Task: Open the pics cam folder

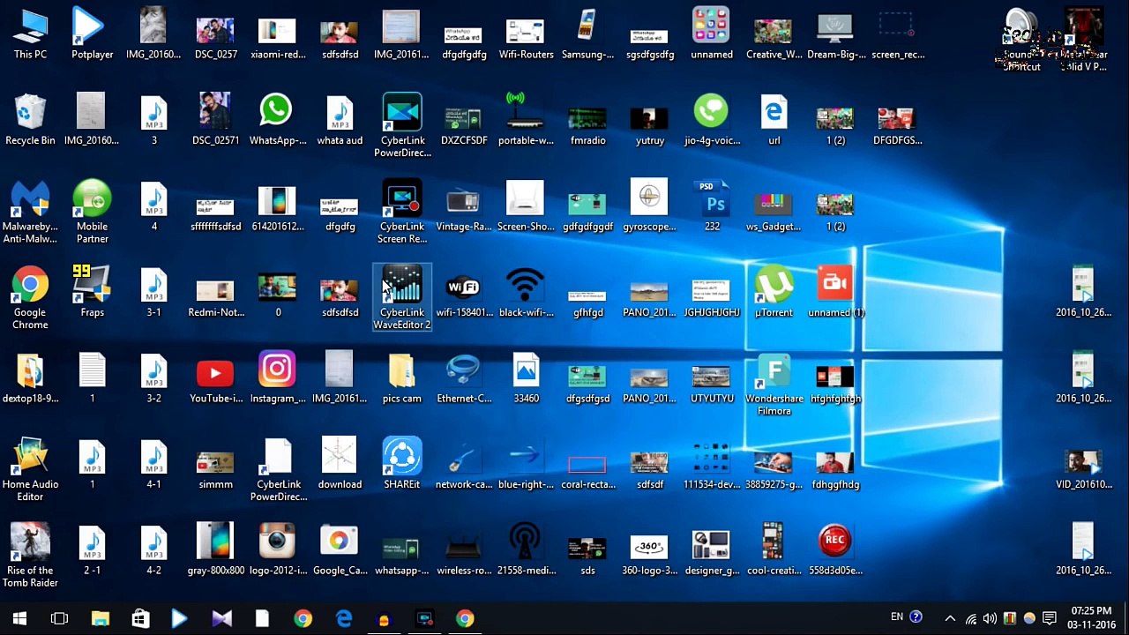Action: pyautogui.click(x=402, y=377)
